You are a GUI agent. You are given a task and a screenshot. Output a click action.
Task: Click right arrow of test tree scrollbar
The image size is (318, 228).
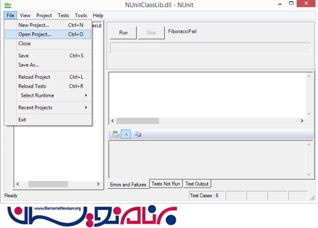coord(98,184)
